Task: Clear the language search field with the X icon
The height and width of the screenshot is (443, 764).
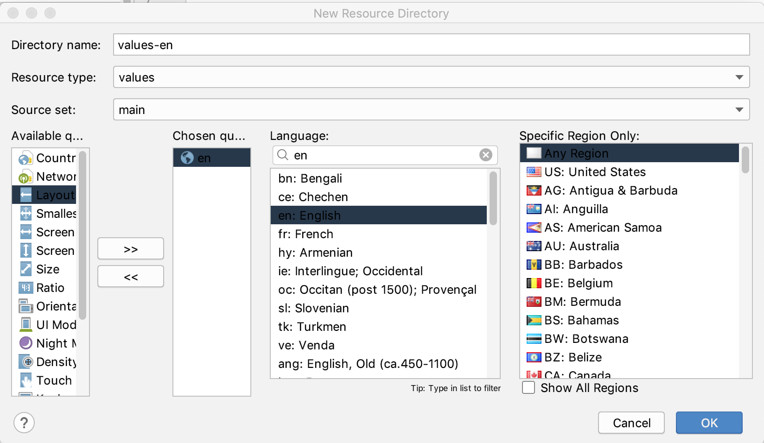Action: (x=486, y=155)
